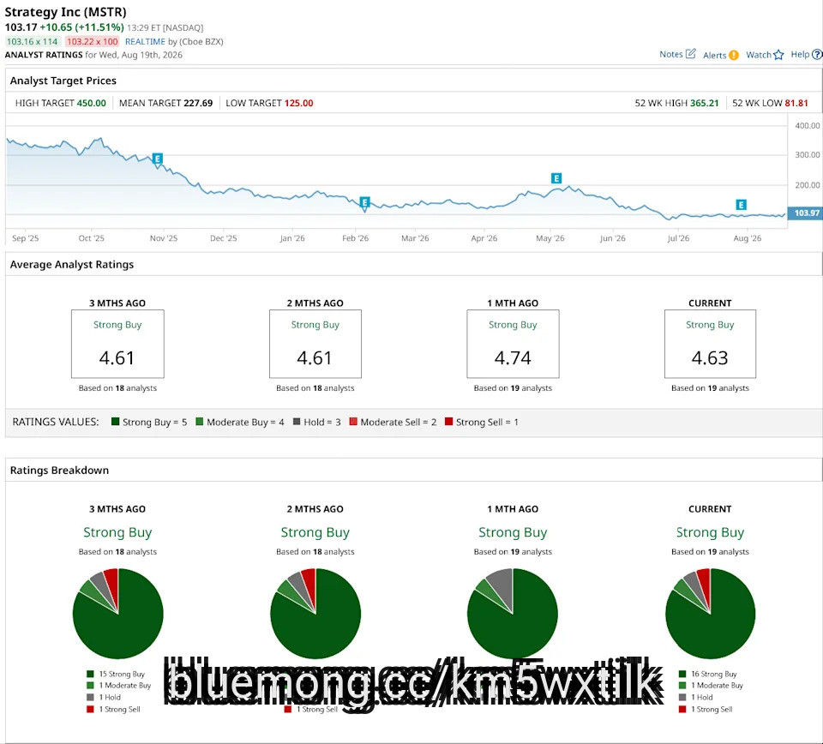Click the Nov '25 earnings E marker
The image size is (823, 744).
point(157,159)
